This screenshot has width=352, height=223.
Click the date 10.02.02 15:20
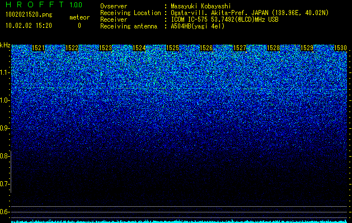pyautogui.click(x=29, y=26)
